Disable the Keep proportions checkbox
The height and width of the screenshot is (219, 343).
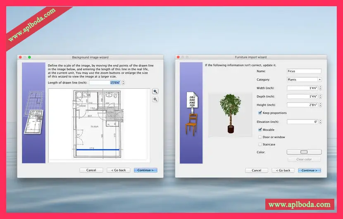[x=260, y=113]
